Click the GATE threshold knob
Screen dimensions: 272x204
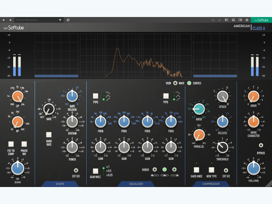click(49, 109)
